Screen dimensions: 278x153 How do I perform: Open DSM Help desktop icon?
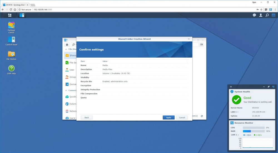tap(11, 70)
